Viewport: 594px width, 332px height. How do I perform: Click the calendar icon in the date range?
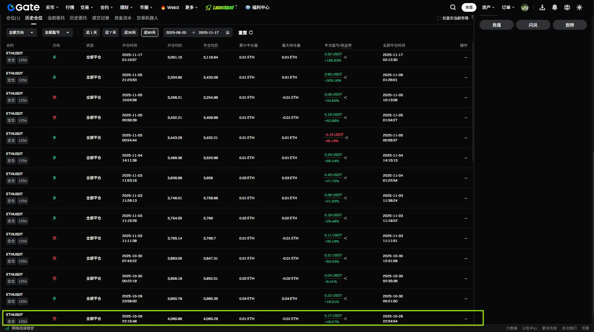228,32
